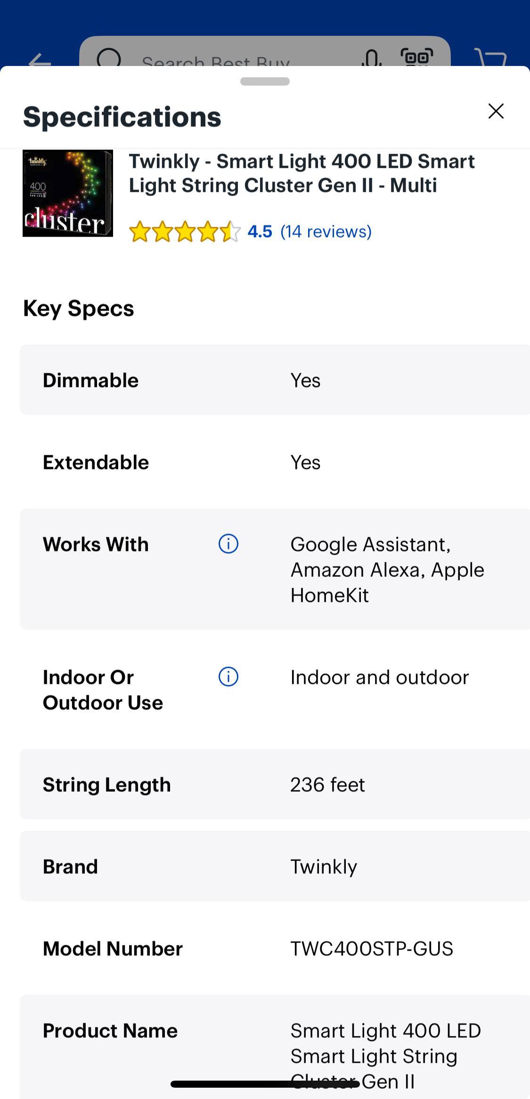Open the 14 reviews link

pyautogui.click(x=326, y=231)
